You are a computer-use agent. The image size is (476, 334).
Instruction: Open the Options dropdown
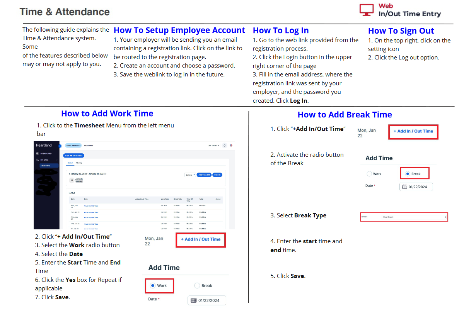[190, 175]
